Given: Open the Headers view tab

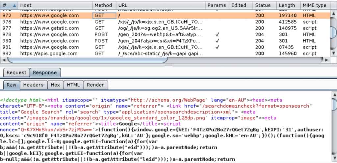Looking at the screenshot, I should pyautogui.click(x=33, y=85).
